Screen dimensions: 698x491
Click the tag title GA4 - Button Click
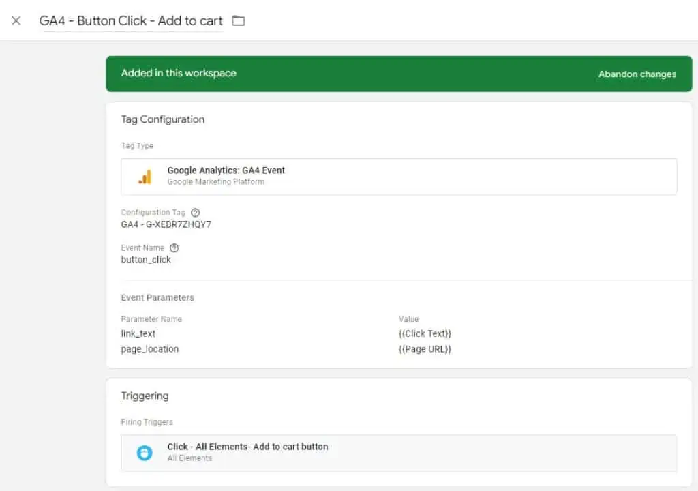tap(131, 20)
